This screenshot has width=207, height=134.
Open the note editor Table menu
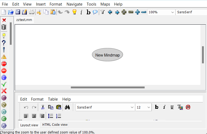[x=53, y=99]
